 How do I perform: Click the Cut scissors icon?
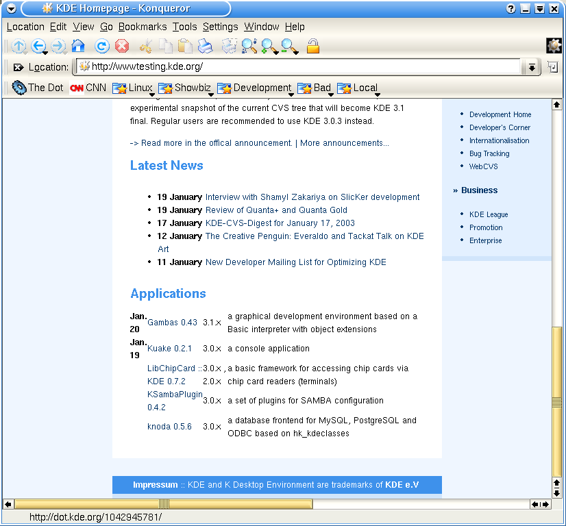pyautogui.click(x=146, y=47)
